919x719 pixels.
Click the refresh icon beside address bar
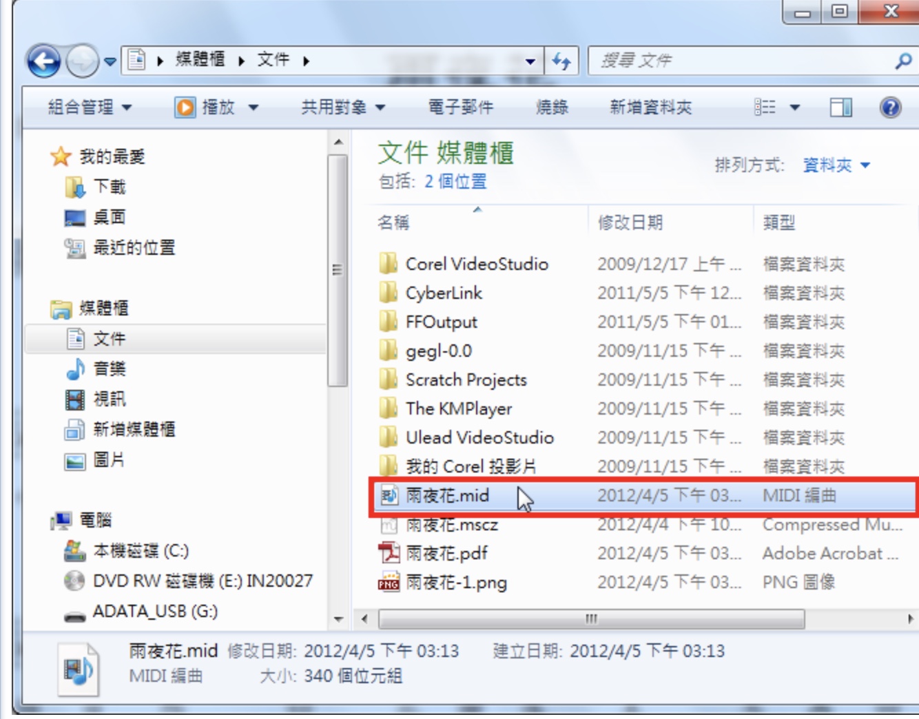(562, 61)
